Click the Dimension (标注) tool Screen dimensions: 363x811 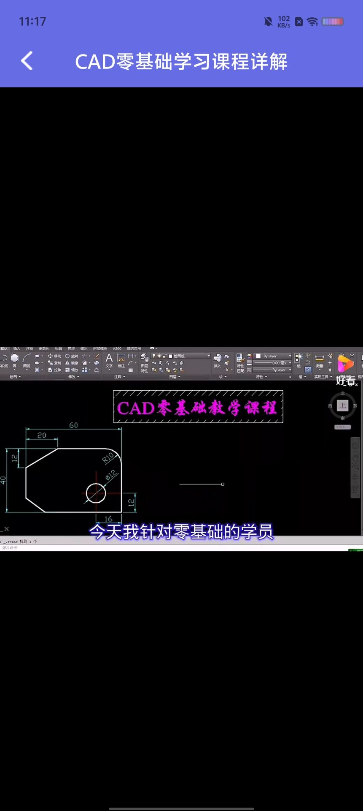121,361
